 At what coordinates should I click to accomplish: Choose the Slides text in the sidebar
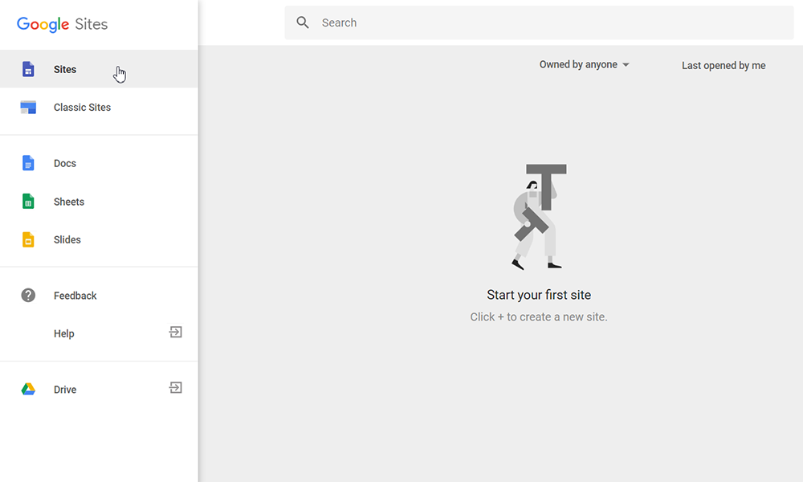[x=67, y=239]
